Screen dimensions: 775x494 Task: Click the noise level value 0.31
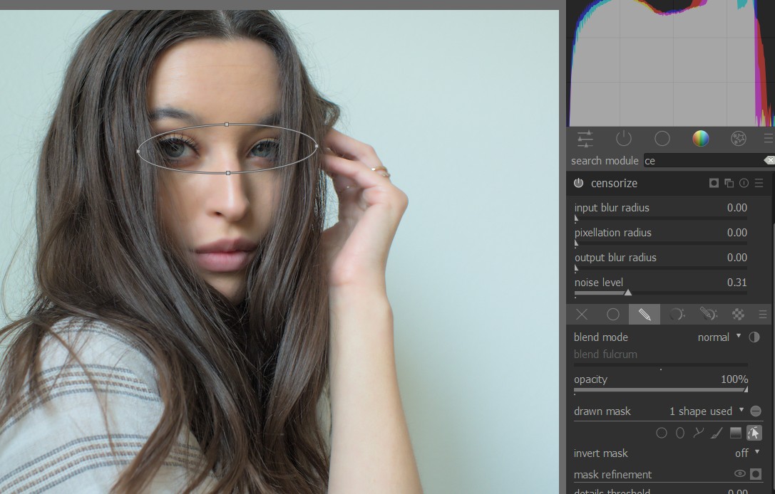click(x=737, y=283)
